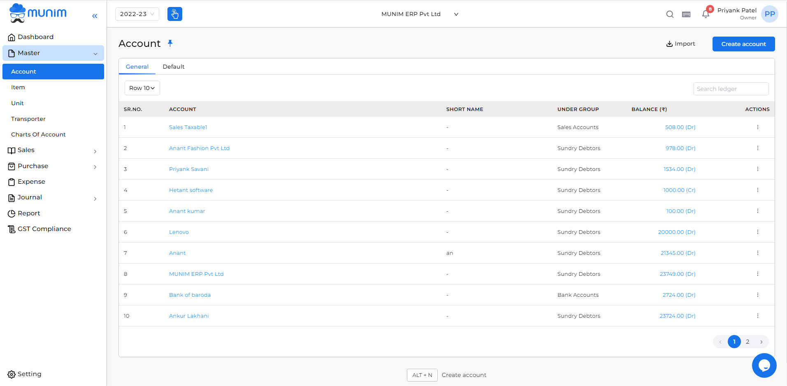Go to page 2
The image size is (787, 386).
pos(748,342)
